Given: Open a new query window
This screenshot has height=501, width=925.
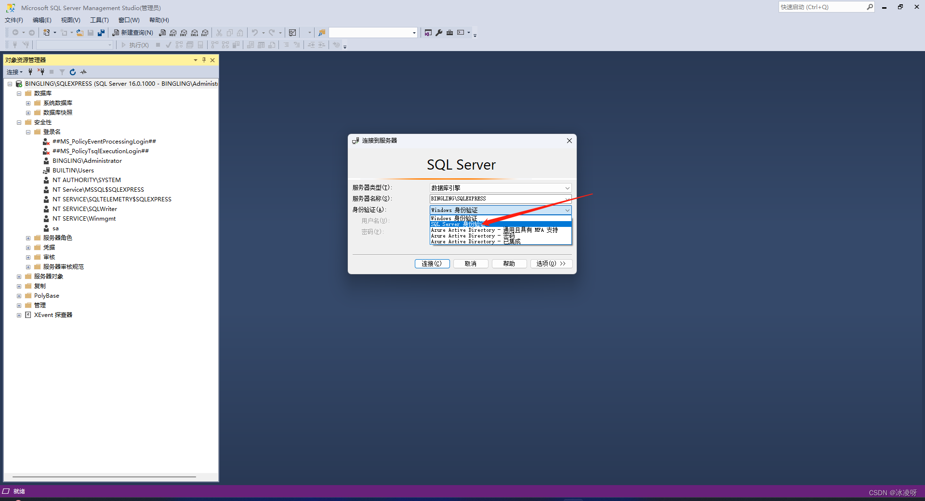Looking at the screenshot, I should click(x=133, y=32).
